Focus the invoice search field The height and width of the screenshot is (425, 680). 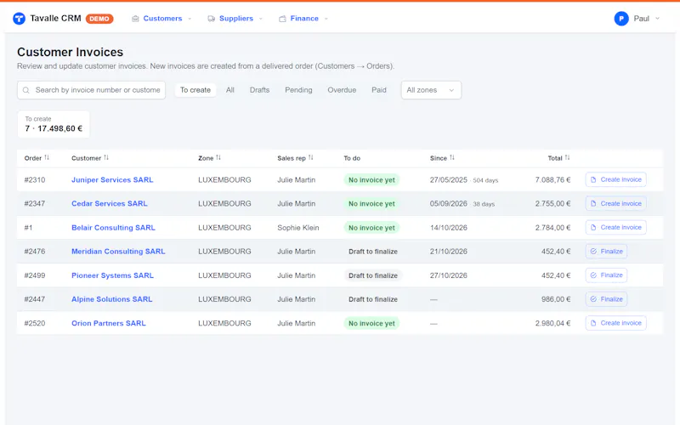pos(92,90)
